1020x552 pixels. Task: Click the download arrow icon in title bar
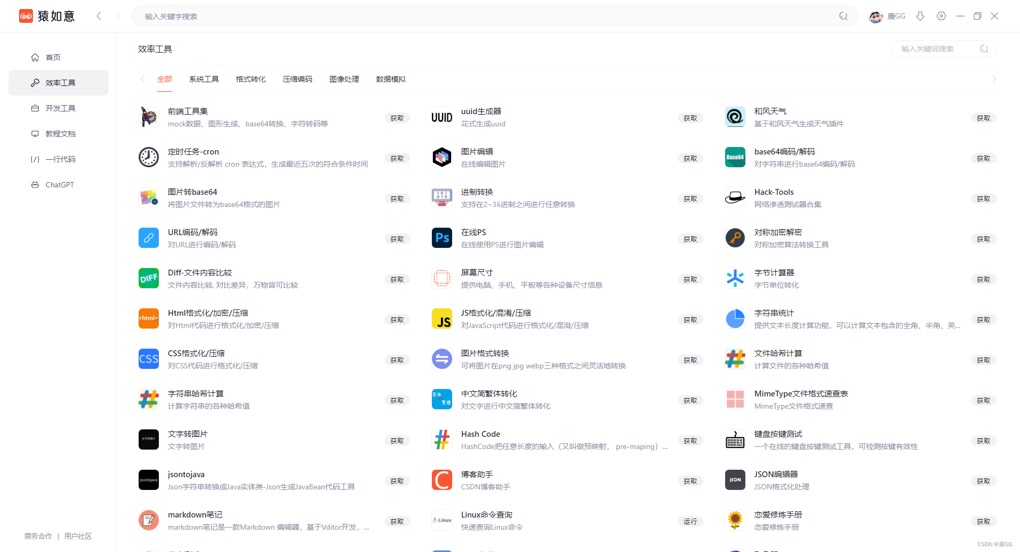[920, 16]
